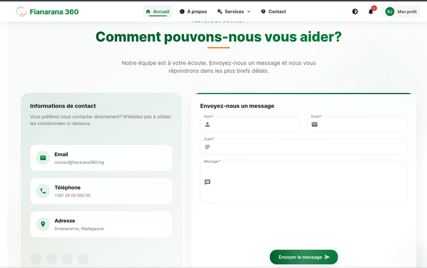Open the notifications bell icon
427x268 pixels.
pyautogui.click(x=371, y=11)
